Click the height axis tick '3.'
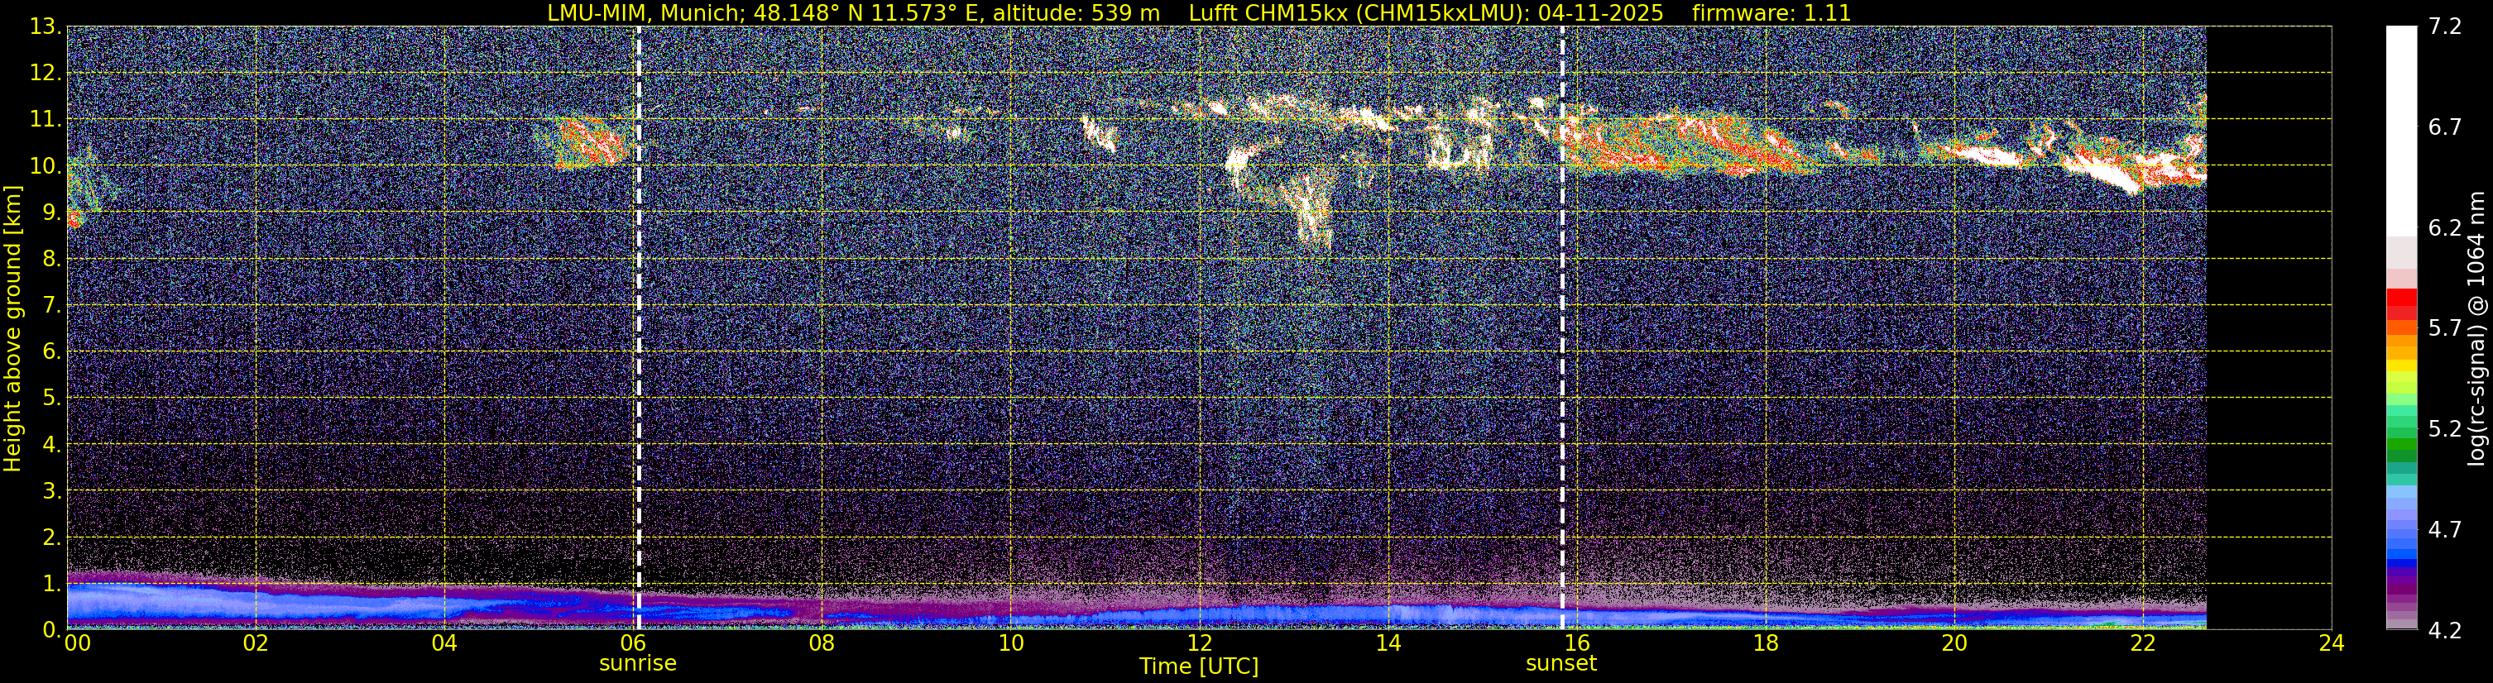2493x683 pixels. tap(51, 491)
